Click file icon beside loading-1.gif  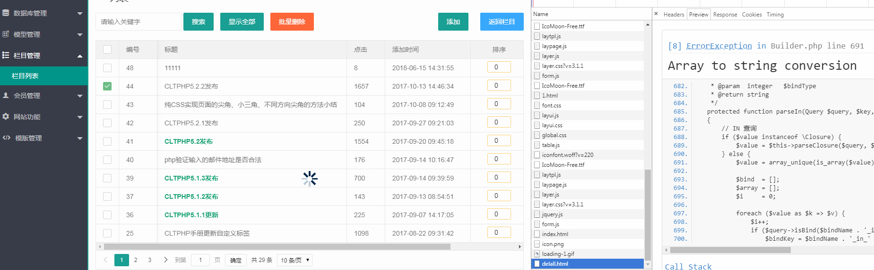(537, 254)
